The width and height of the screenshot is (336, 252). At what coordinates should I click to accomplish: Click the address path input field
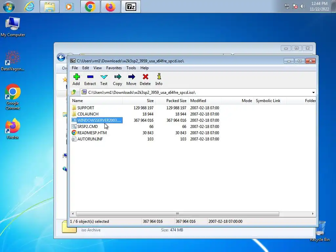click(x=196, y=92)
